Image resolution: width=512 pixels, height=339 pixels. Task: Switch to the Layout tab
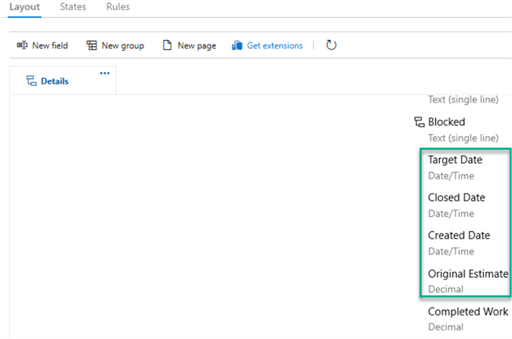pyautogui.click(x=24, y=7)
